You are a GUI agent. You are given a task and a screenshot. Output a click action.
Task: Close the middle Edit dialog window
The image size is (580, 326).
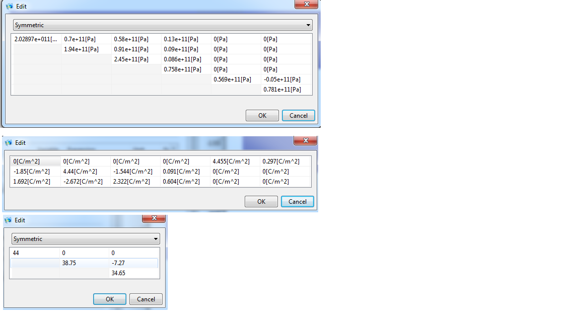[x=305, y=141]
